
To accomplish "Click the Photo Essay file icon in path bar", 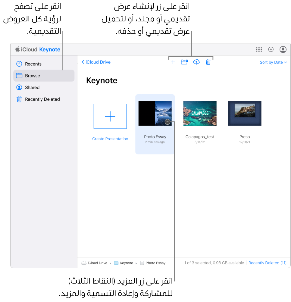I will 142,263.
